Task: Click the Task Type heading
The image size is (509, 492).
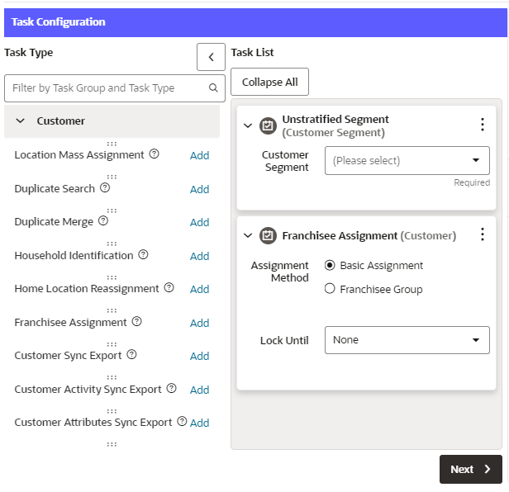Action: tap(29, 53)
